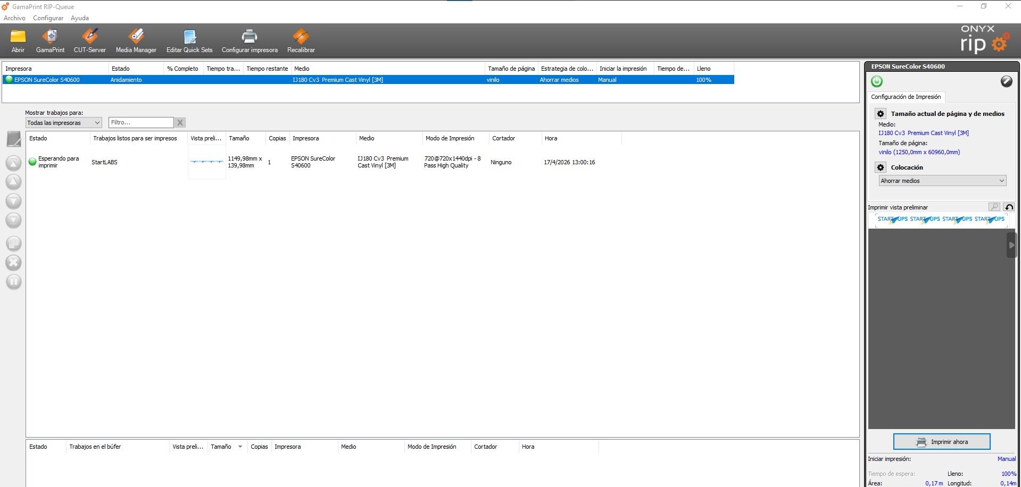Click the black round slash icon in the printer panel

pyautogui.click(x=1006, y=81)
